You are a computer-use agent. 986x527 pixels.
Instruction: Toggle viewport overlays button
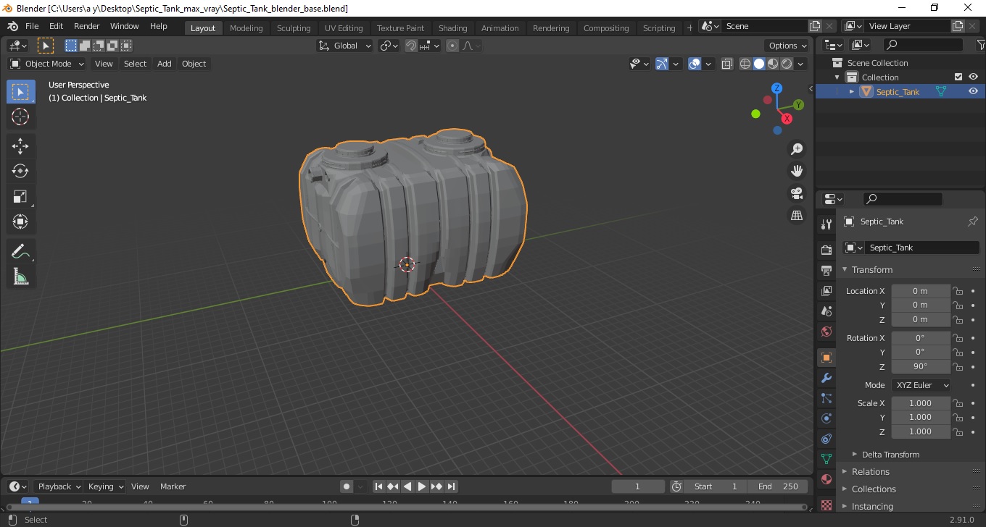point(695,64)
